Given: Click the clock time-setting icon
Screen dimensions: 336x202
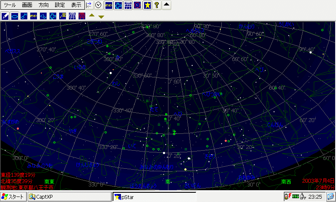Looking at the screenshot, I should (x=98, y=5).
